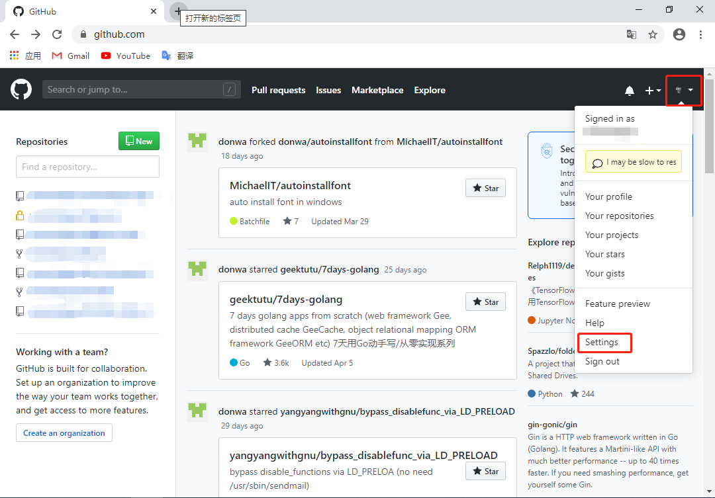Star the MichaelIT/autoinstallfont repository
Image resolution: width=715 pixels, height=498 pixels.
(486, 188)
